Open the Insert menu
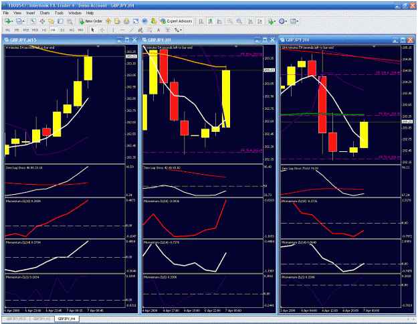The image size is (418, 324). [x=30, y=13]
